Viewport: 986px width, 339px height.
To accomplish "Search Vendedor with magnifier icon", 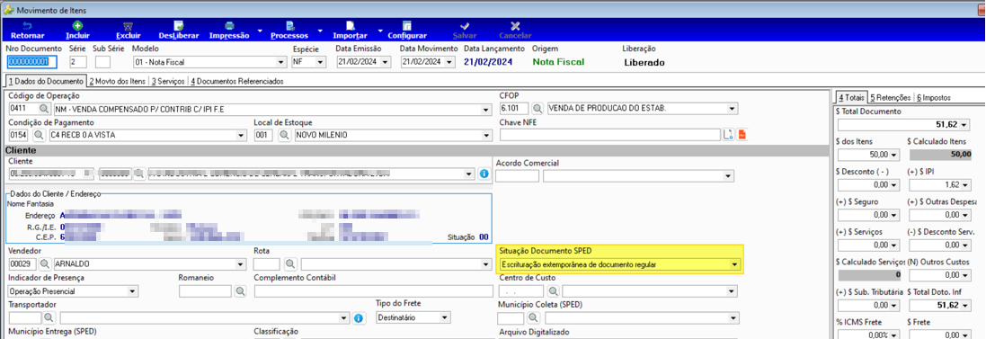I will pos(44,264).
